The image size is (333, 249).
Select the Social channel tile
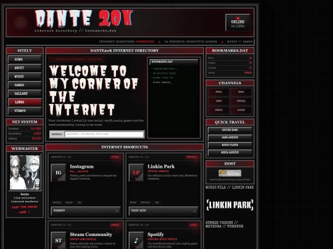[219, 92]
